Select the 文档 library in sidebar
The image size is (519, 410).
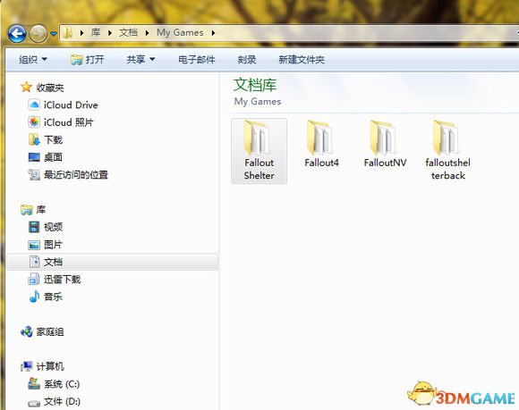[x=112, y=262]
